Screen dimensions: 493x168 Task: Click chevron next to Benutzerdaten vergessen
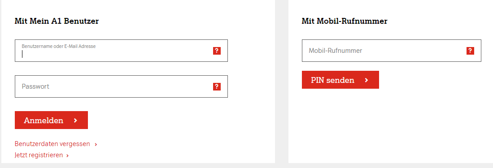coord(96,144)
